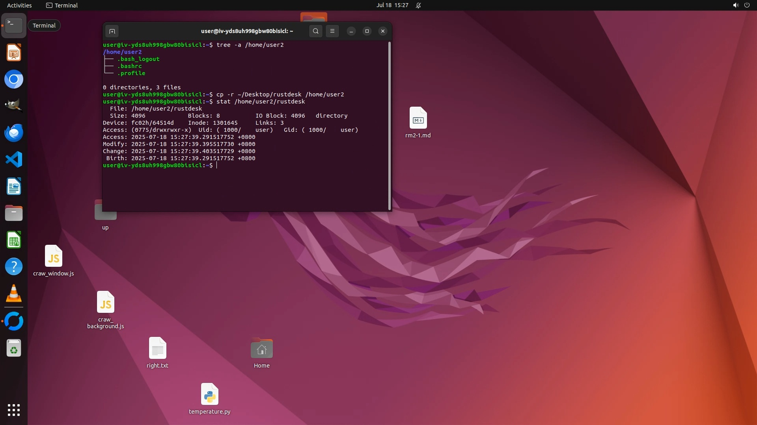Viewport: 757px width, 425px height.
Task: Click the terminal search icon
Action: tap(315, 31)
